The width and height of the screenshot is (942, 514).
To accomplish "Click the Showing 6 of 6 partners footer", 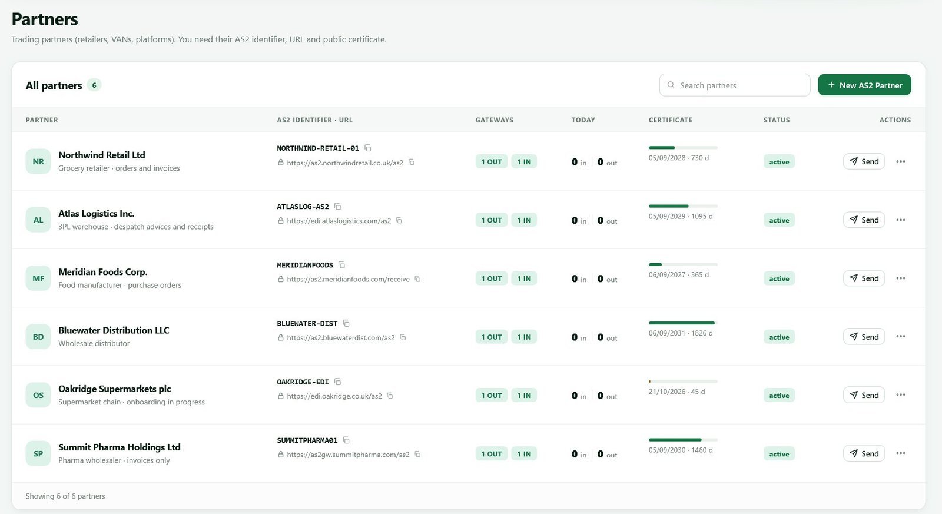I will click(x=65, y=496).
